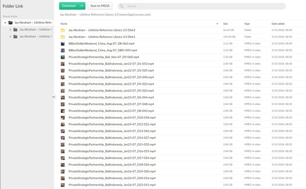This screenshot has height=189, width=306.
Task: Click thumbnail of PrivateStrategicPartnership_BaliIndonesia_Jan25-07_D14-027.mp4
Action: [x=63, y=138]
